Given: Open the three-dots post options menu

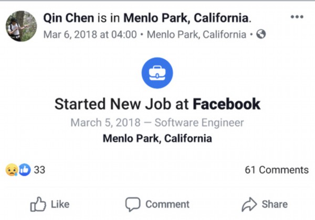Looking at the screenshot, I should pos(297,17).
